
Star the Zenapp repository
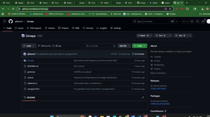(181, 35)
